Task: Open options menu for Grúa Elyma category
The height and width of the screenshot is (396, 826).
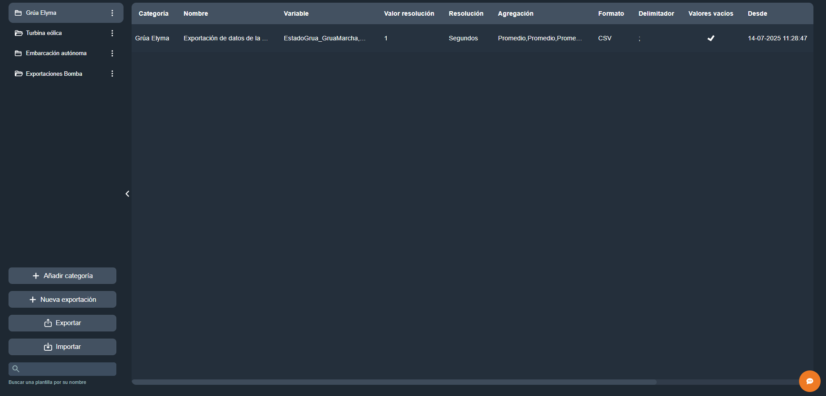Action: tap(112, 13)
